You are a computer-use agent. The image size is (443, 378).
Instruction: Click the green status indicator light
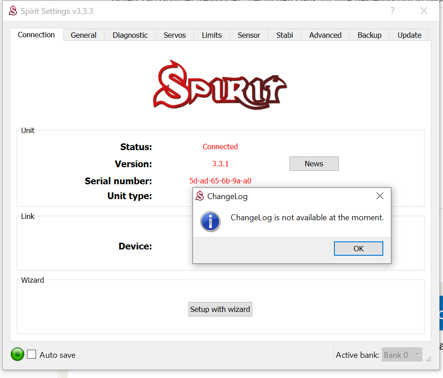18,355
